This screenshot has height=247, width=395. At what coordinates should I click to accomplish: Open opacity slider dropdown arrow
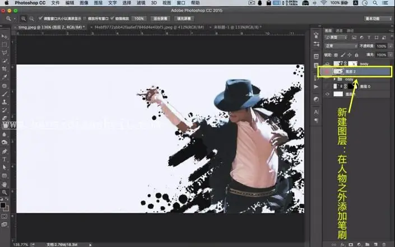391,46
